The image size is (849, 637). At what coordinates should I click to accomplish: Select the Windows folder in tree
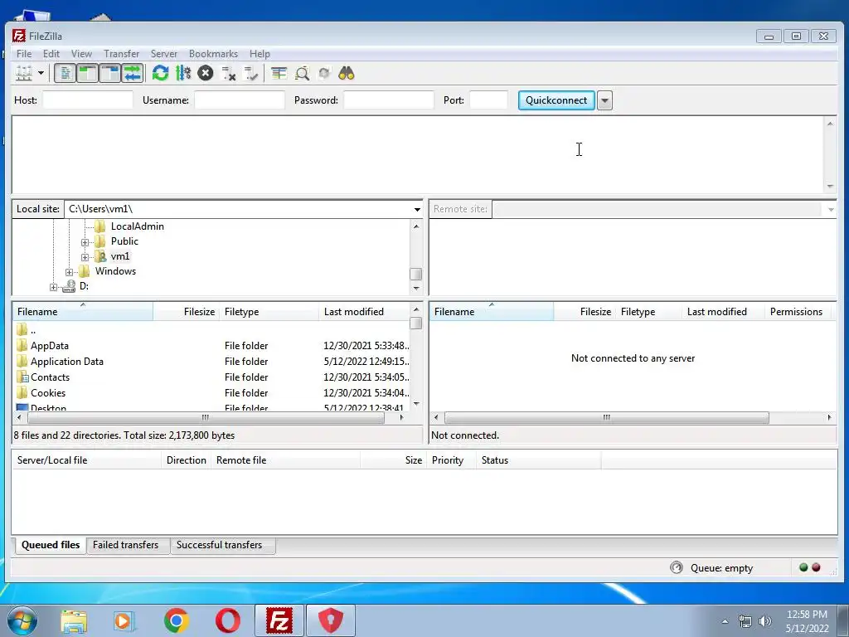coord(115,271)
